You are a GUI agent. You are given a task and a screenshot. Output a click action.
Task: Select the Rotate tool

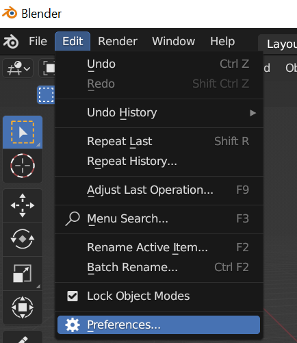(x=23, y=239)
